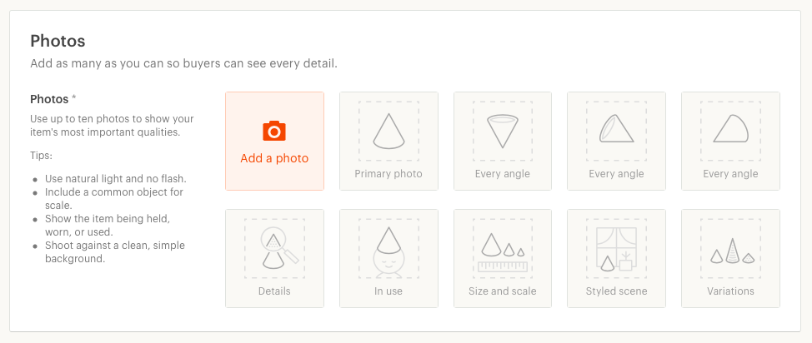
Task: Click the window and plant Styled scene icon
Action: click(x=616, y=250)
